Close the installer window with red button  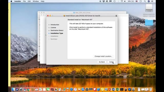[48, 16]
